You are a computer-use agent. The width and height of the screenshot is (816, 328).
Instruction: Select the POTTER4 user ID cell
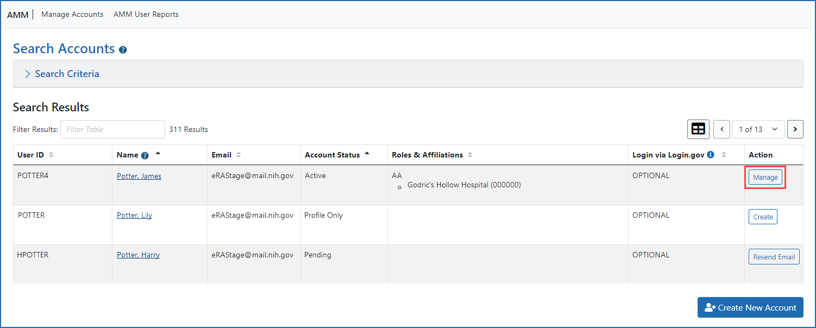(x=33, y=176)
